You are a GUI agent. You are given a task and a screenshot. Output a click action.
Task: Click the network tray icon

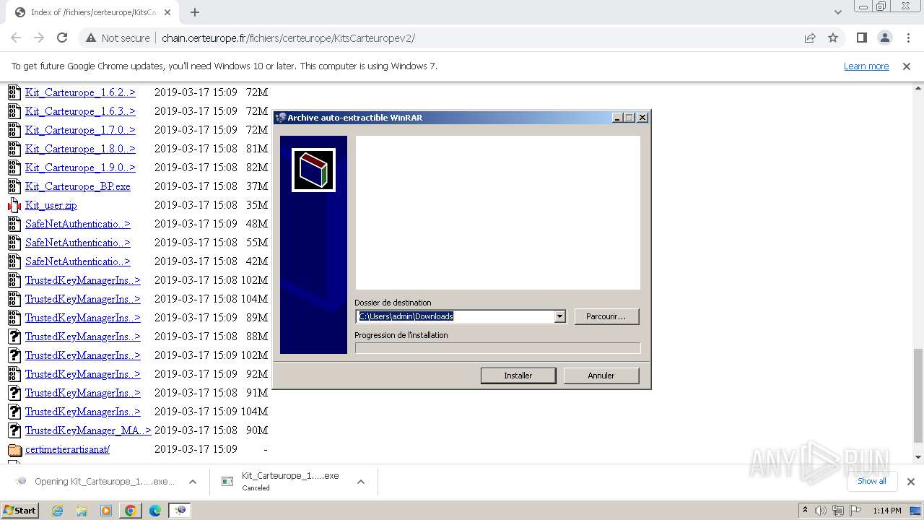coord(838,511)
